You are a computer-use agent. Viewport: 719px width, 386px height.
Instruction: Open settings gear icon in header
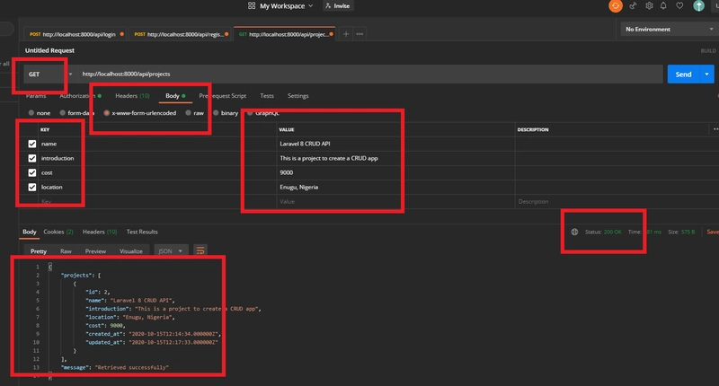click(649, 6)
